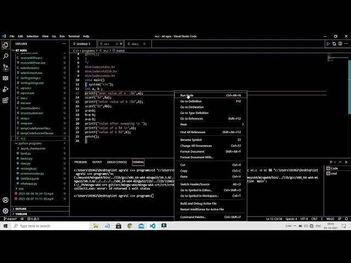
Task: Select Command Palette in context menu
Action: (211, 217)
